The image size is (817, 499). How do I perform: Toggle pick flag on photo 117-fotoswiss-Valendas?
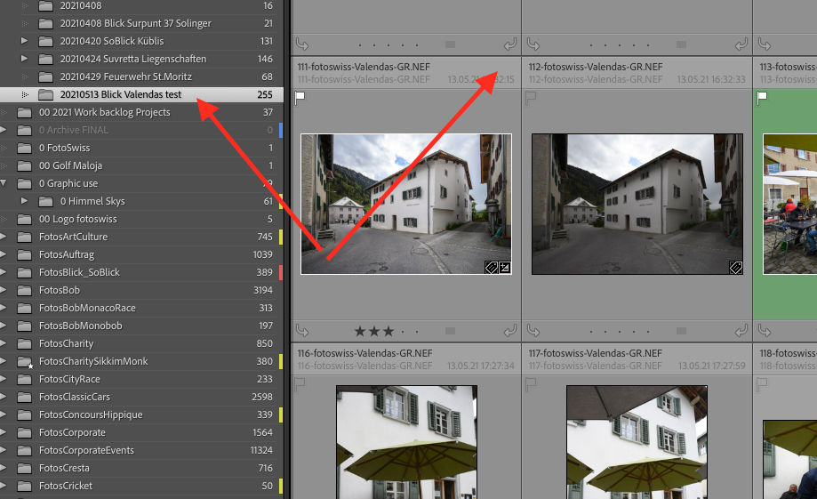(531, 385)
